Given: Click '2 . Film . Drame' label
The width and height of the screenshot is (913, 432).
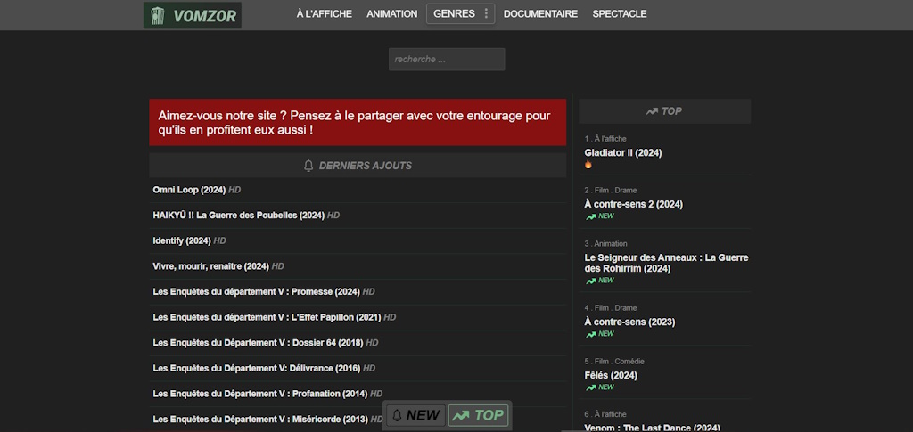Looking at the screenshot, I should tap(611, 190).
